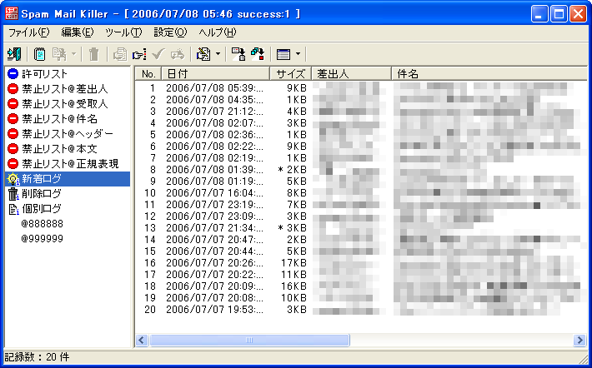
Task: Open the 設定(O) menu
Action: [x=170, y=32]
